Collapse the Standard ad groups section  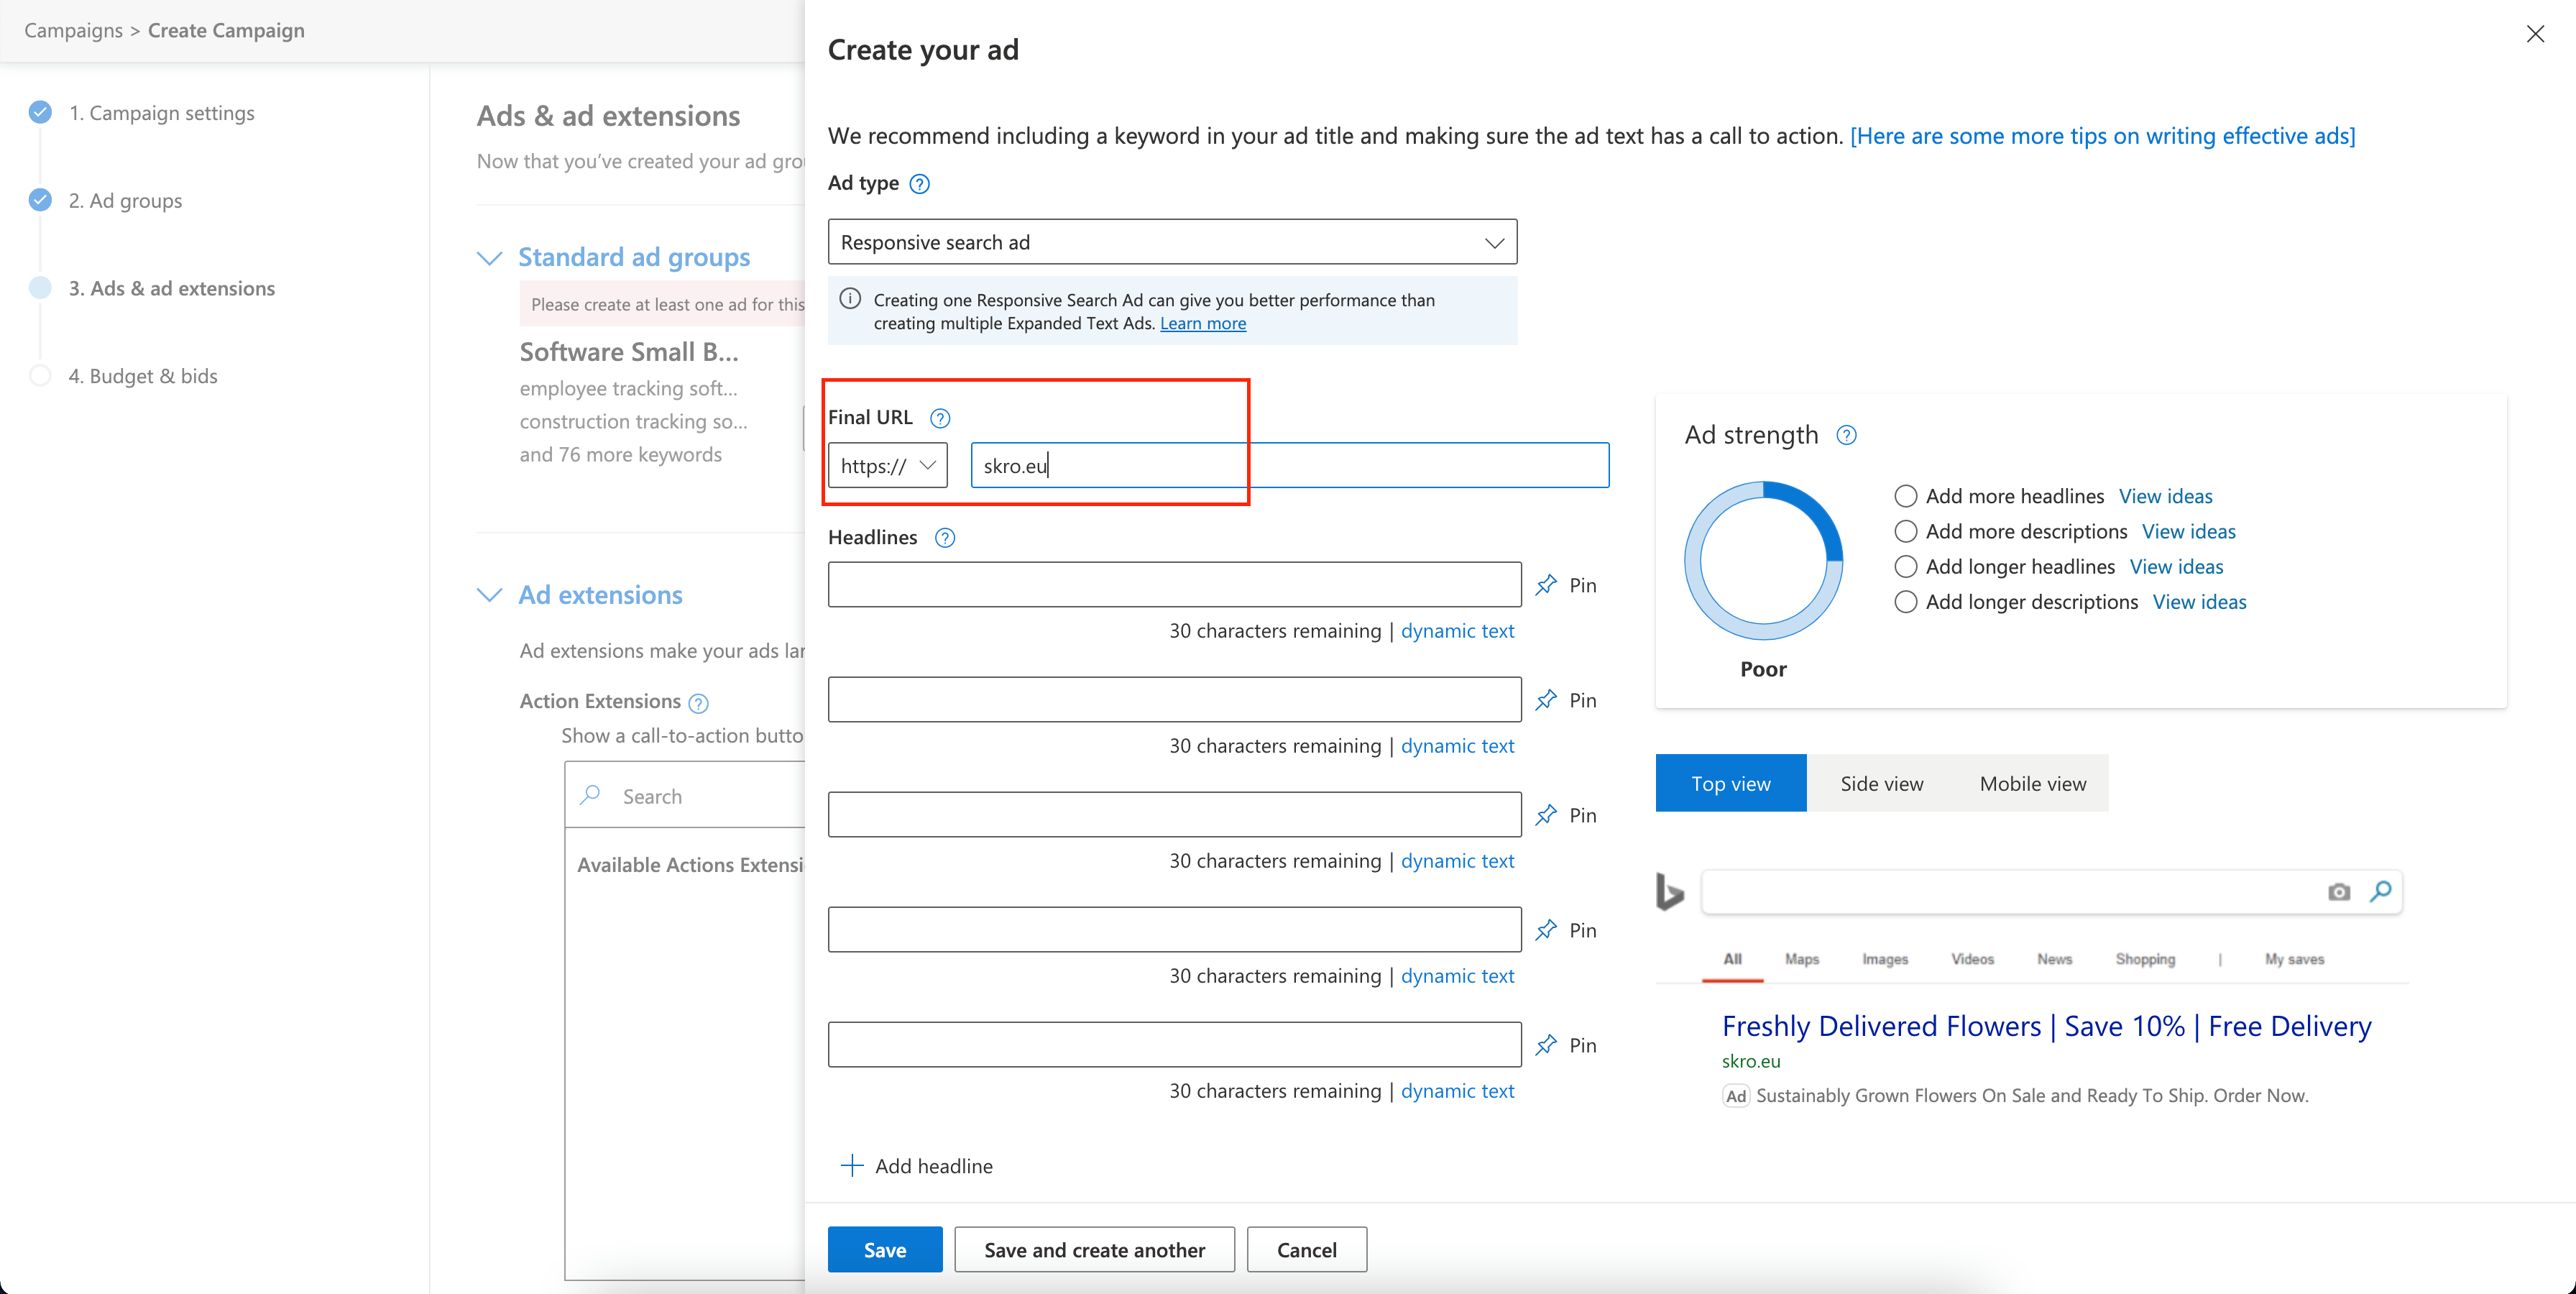(x=489, y=258)
